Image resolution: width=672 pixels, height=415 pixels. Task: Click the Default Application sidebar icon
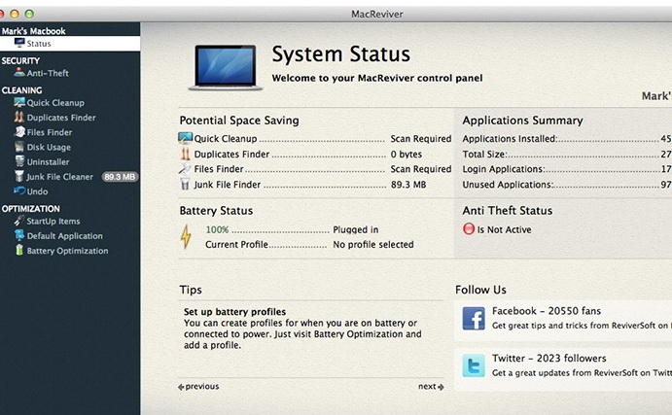(x=19, y=235)
